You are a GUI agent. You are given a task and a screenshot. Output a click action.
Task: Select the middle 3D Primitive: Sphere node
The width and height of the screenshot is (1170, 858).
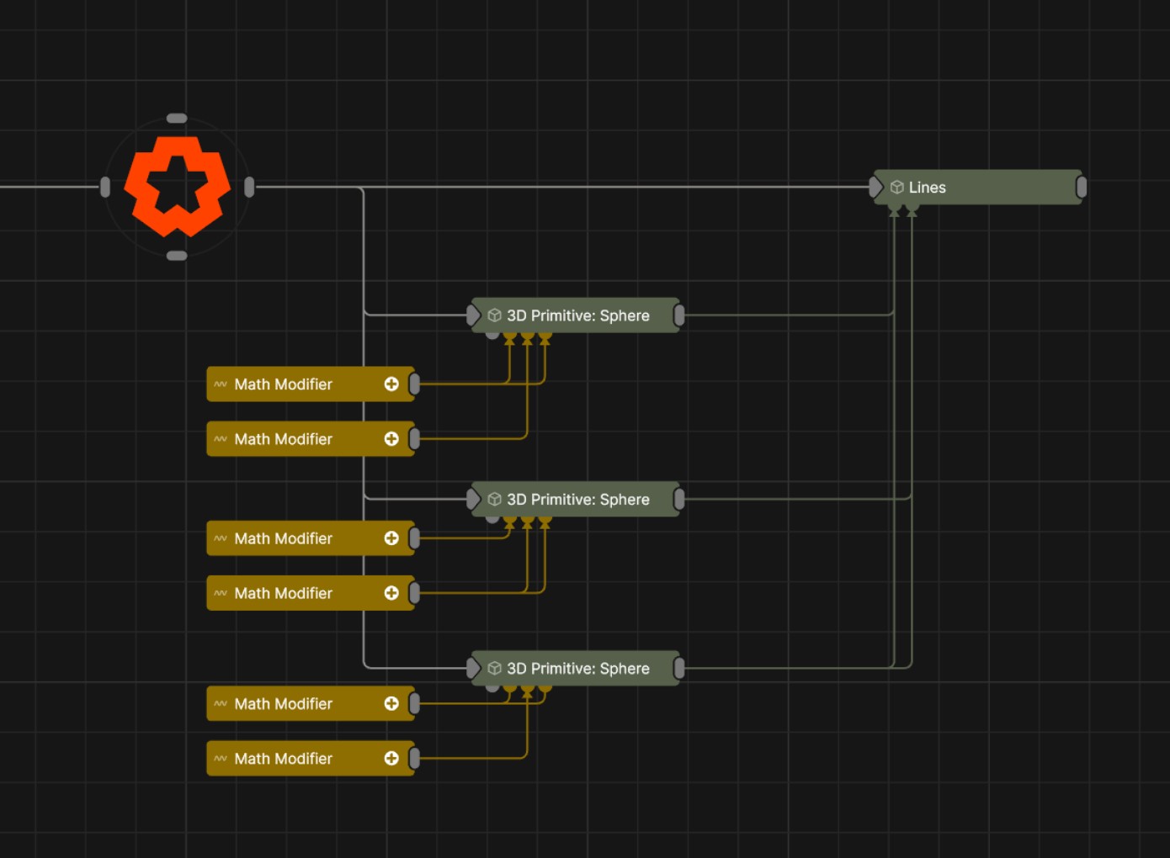[x=577, y=500]
